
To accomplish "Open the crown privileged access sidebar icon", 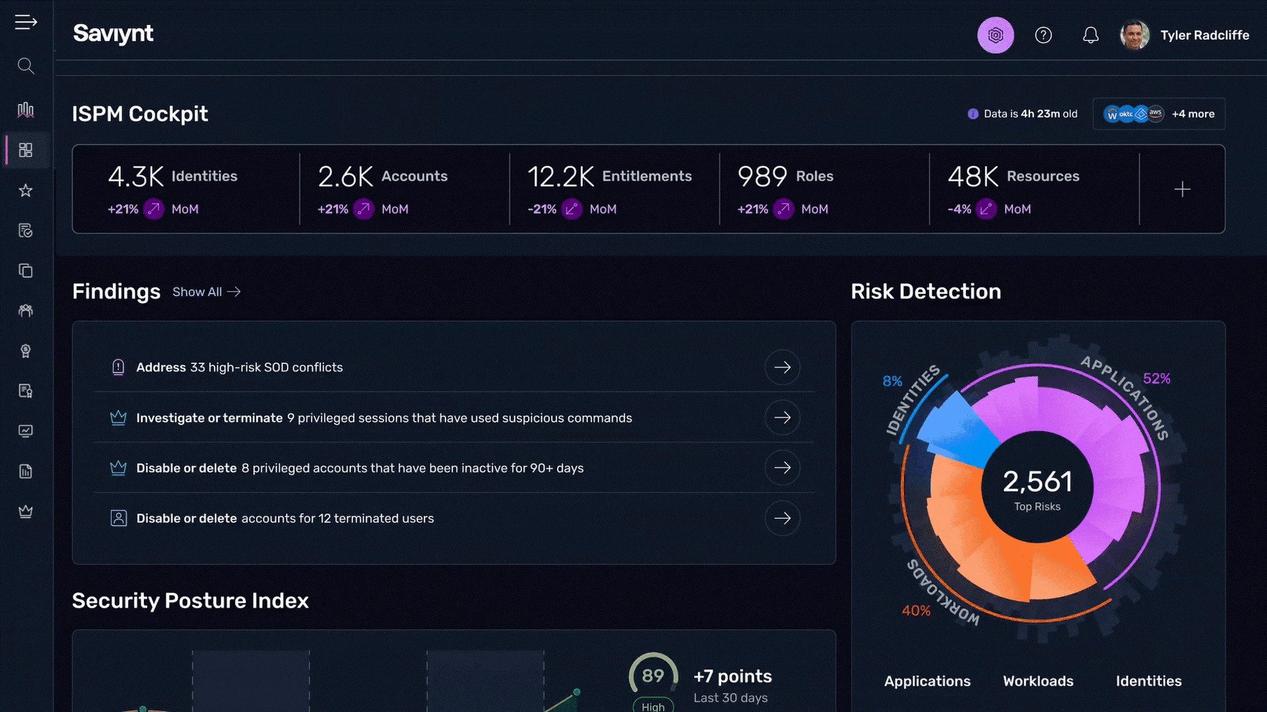I will point(26,512).
